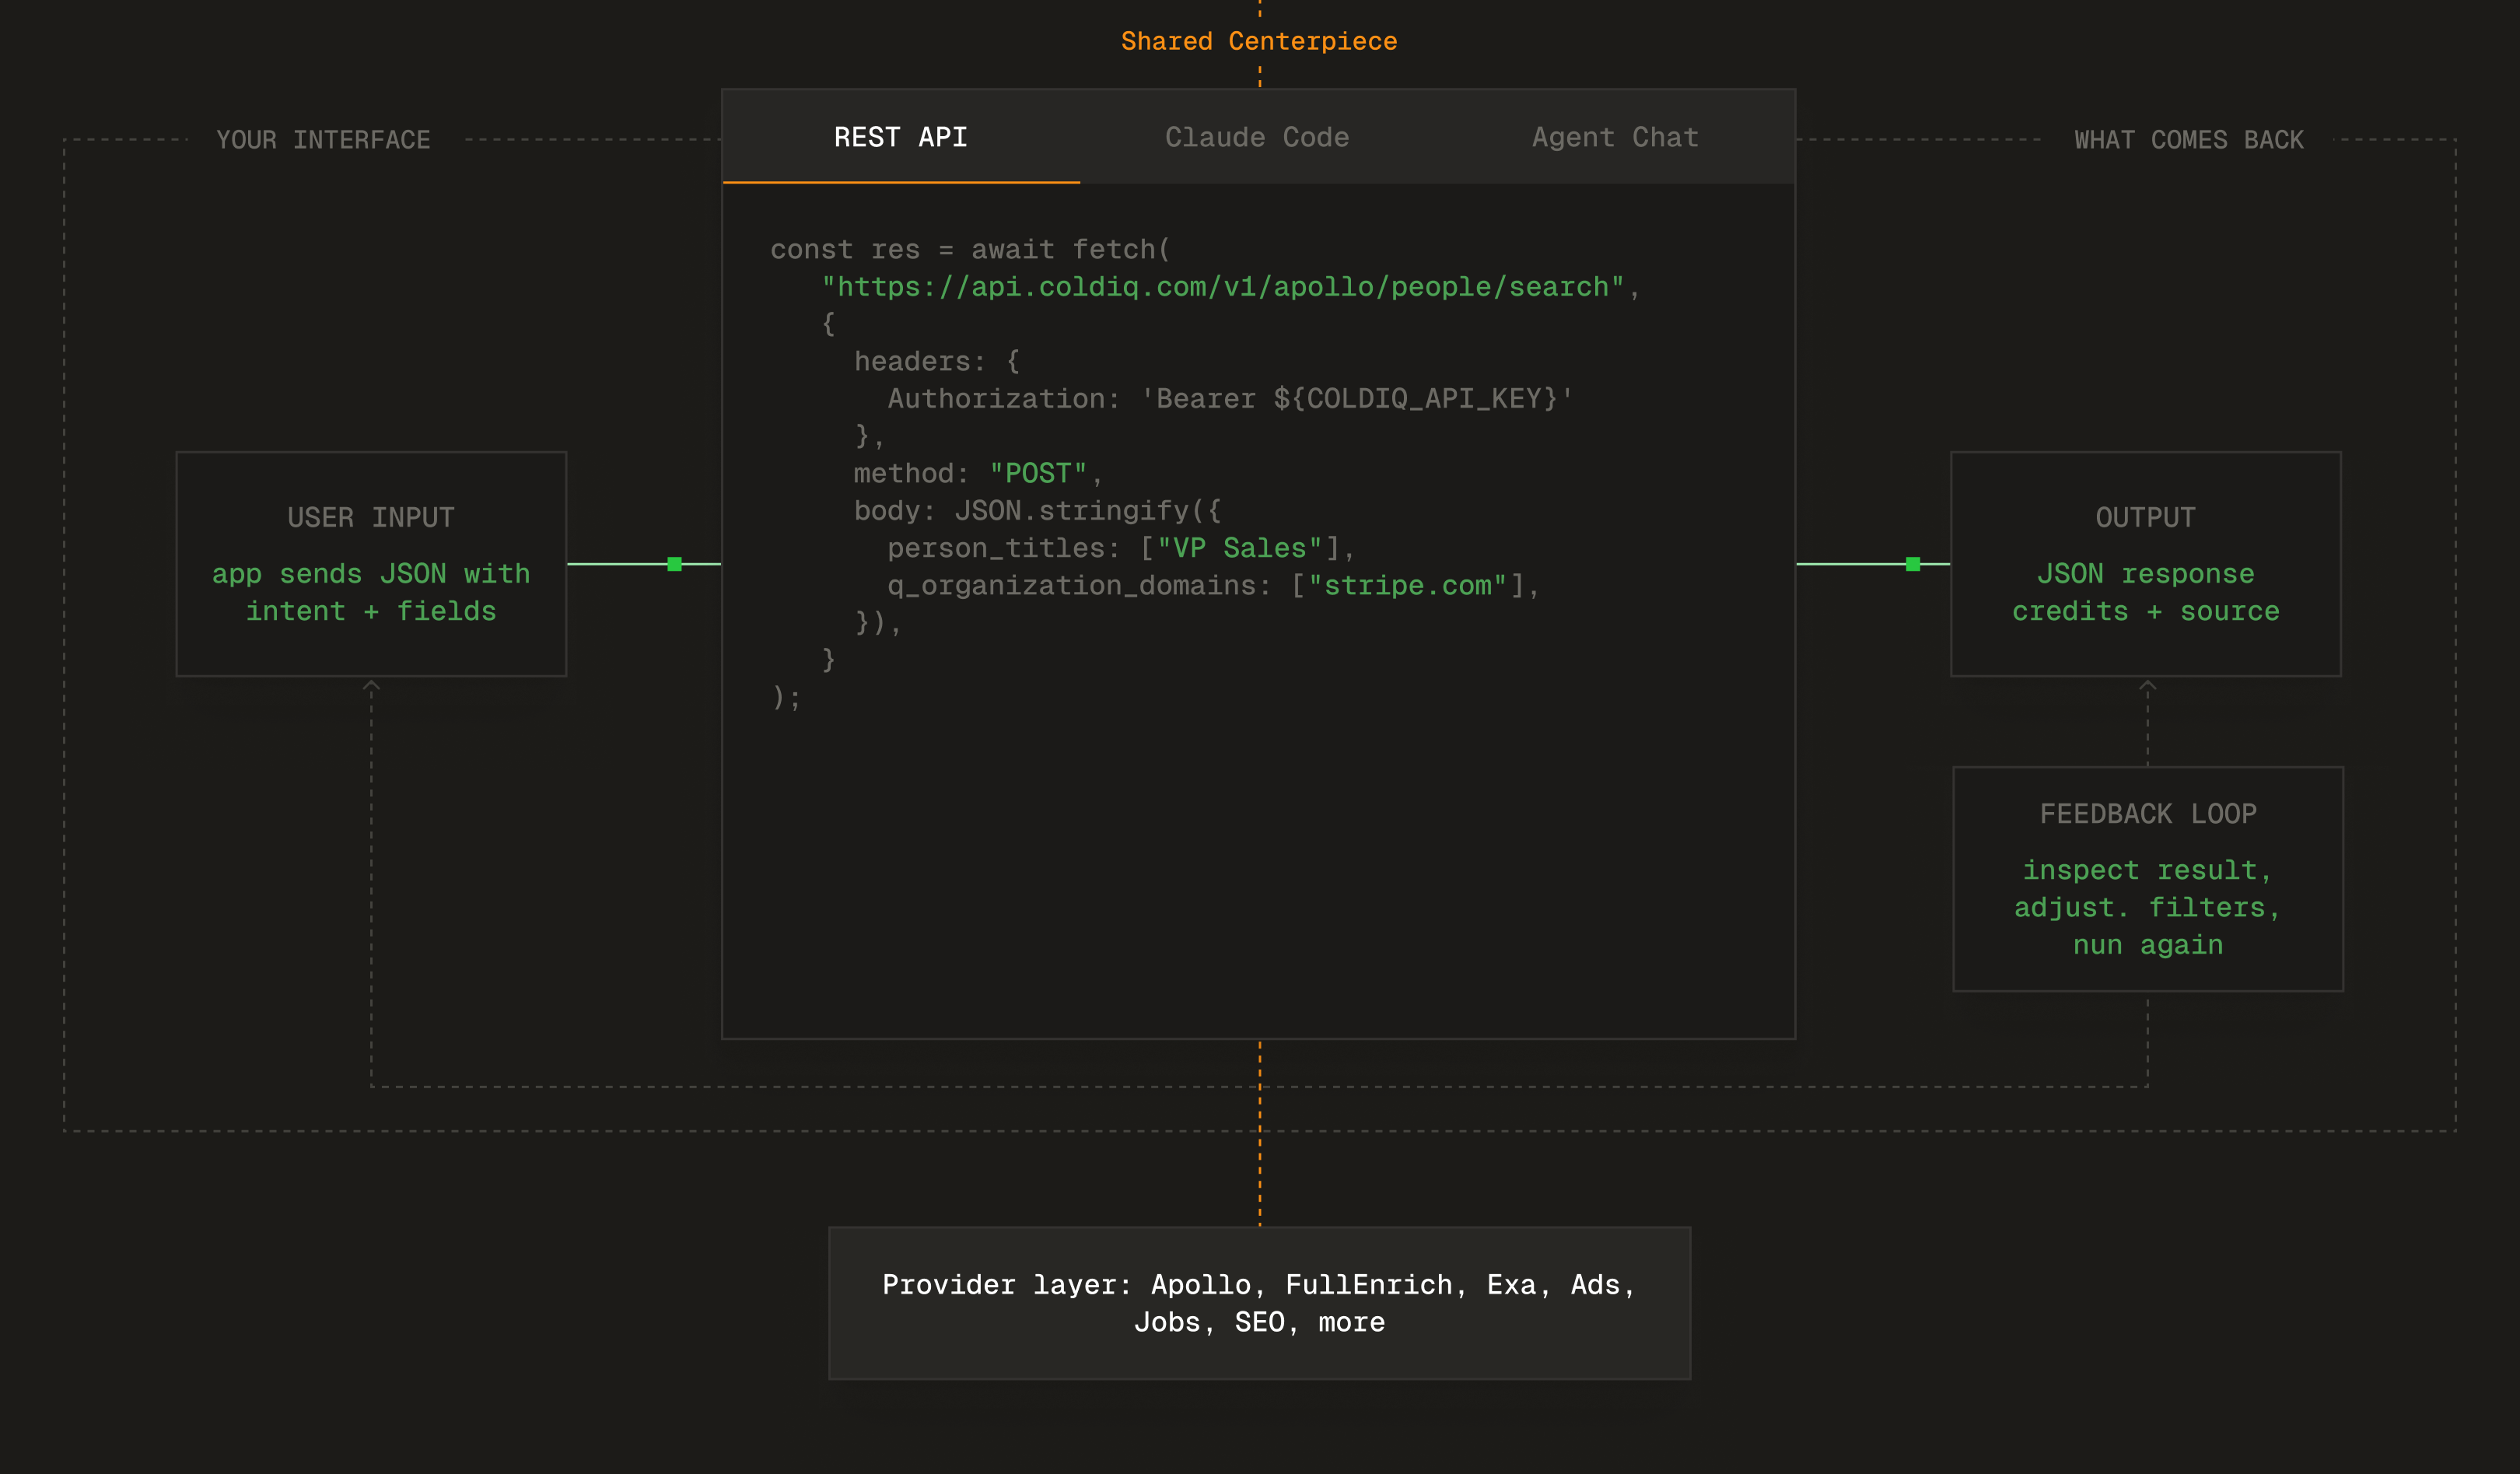Click the "body: JSON.stringify({" line
Image resolution: width=2520 pixels, height=1474 pixels.
tap(1037, 511)
